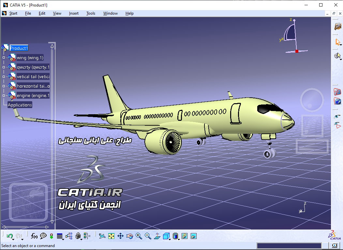Click the power input command field

tap(289, 246)
